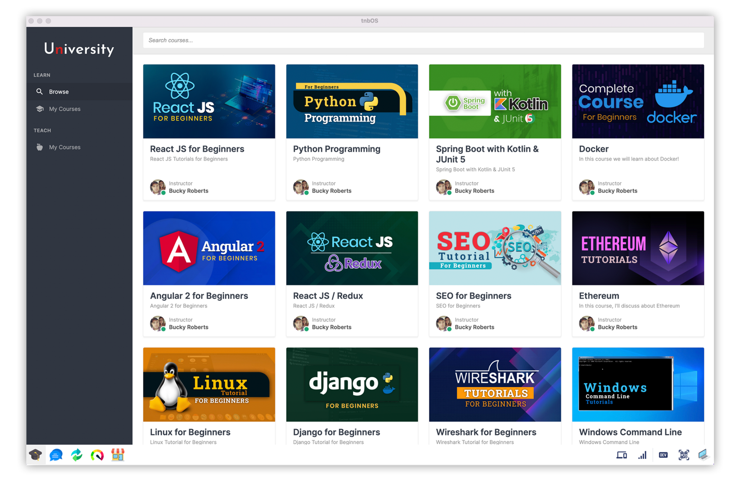Click the Python Programming course title

[x=336, y=149]
